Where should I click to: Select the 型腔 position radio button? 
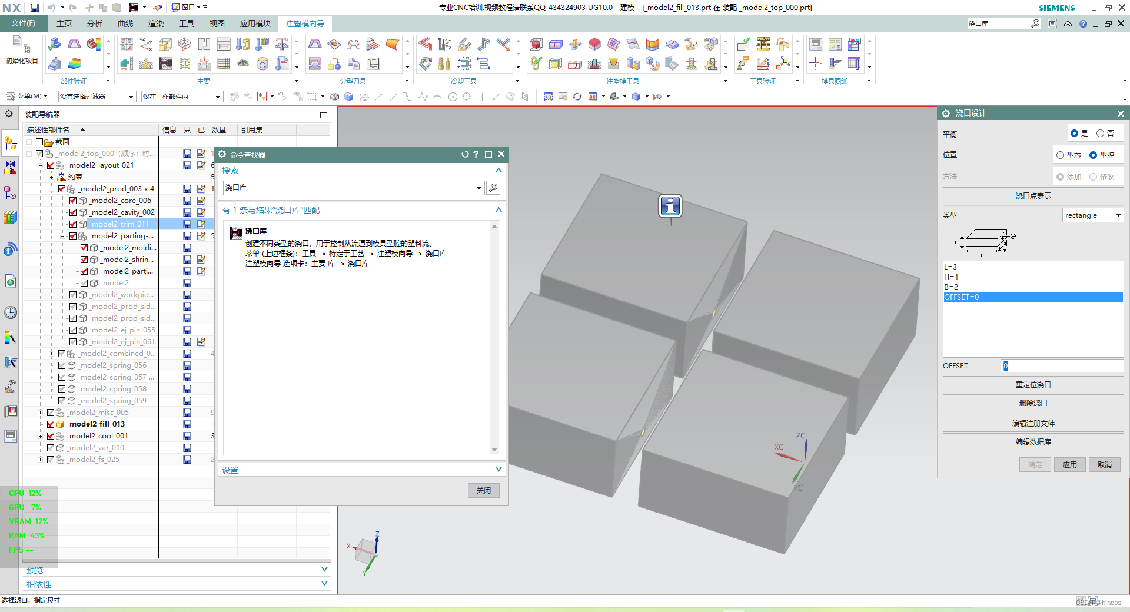tap(1093, 155)
